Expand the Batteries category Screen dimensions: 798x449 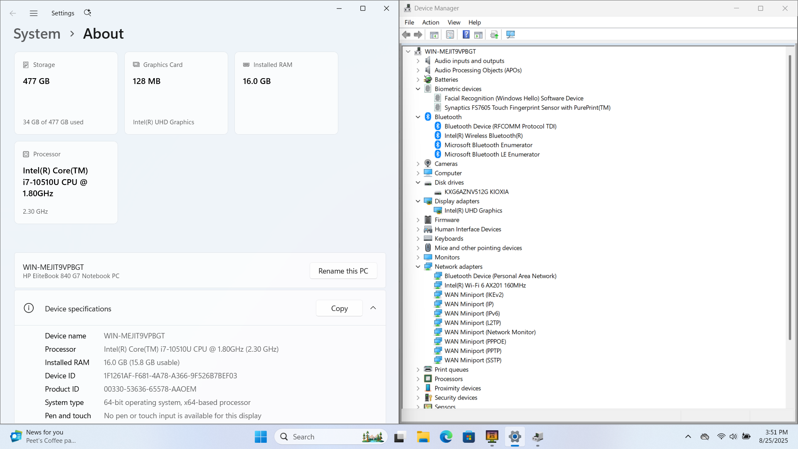tap(418, 80)
